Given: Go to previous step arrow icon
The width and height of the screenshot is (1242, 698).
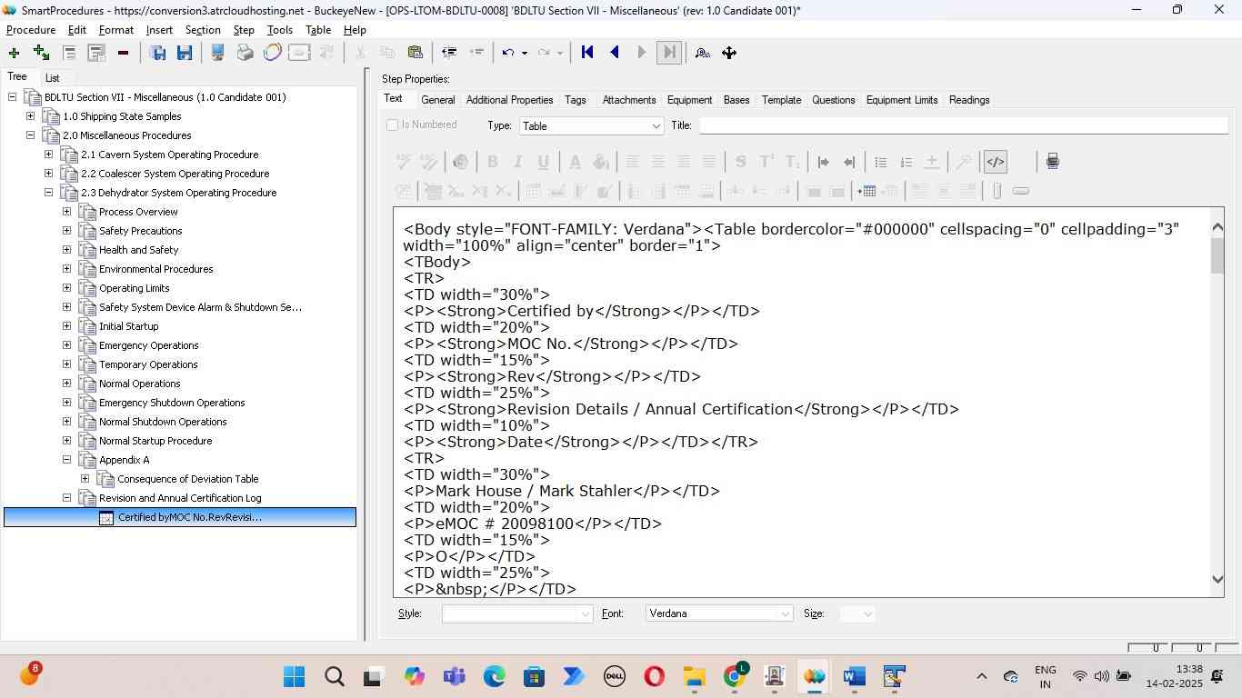Looking at the screenshot, I should (615, 53).
